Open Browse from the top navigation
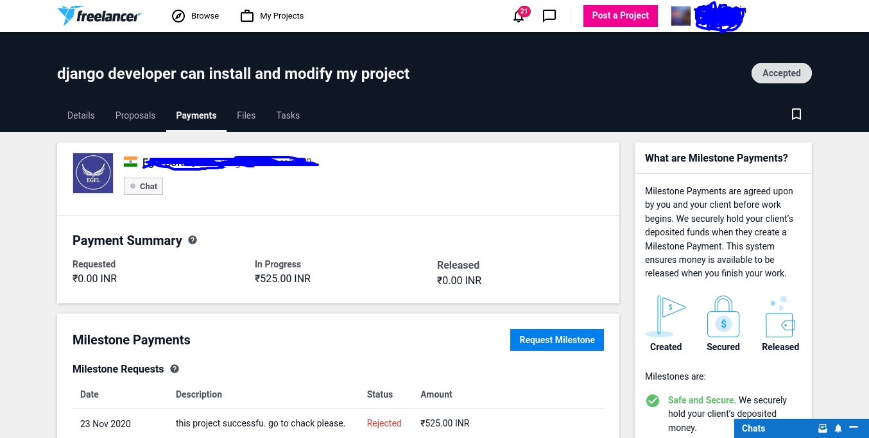 tap(196, 16)
